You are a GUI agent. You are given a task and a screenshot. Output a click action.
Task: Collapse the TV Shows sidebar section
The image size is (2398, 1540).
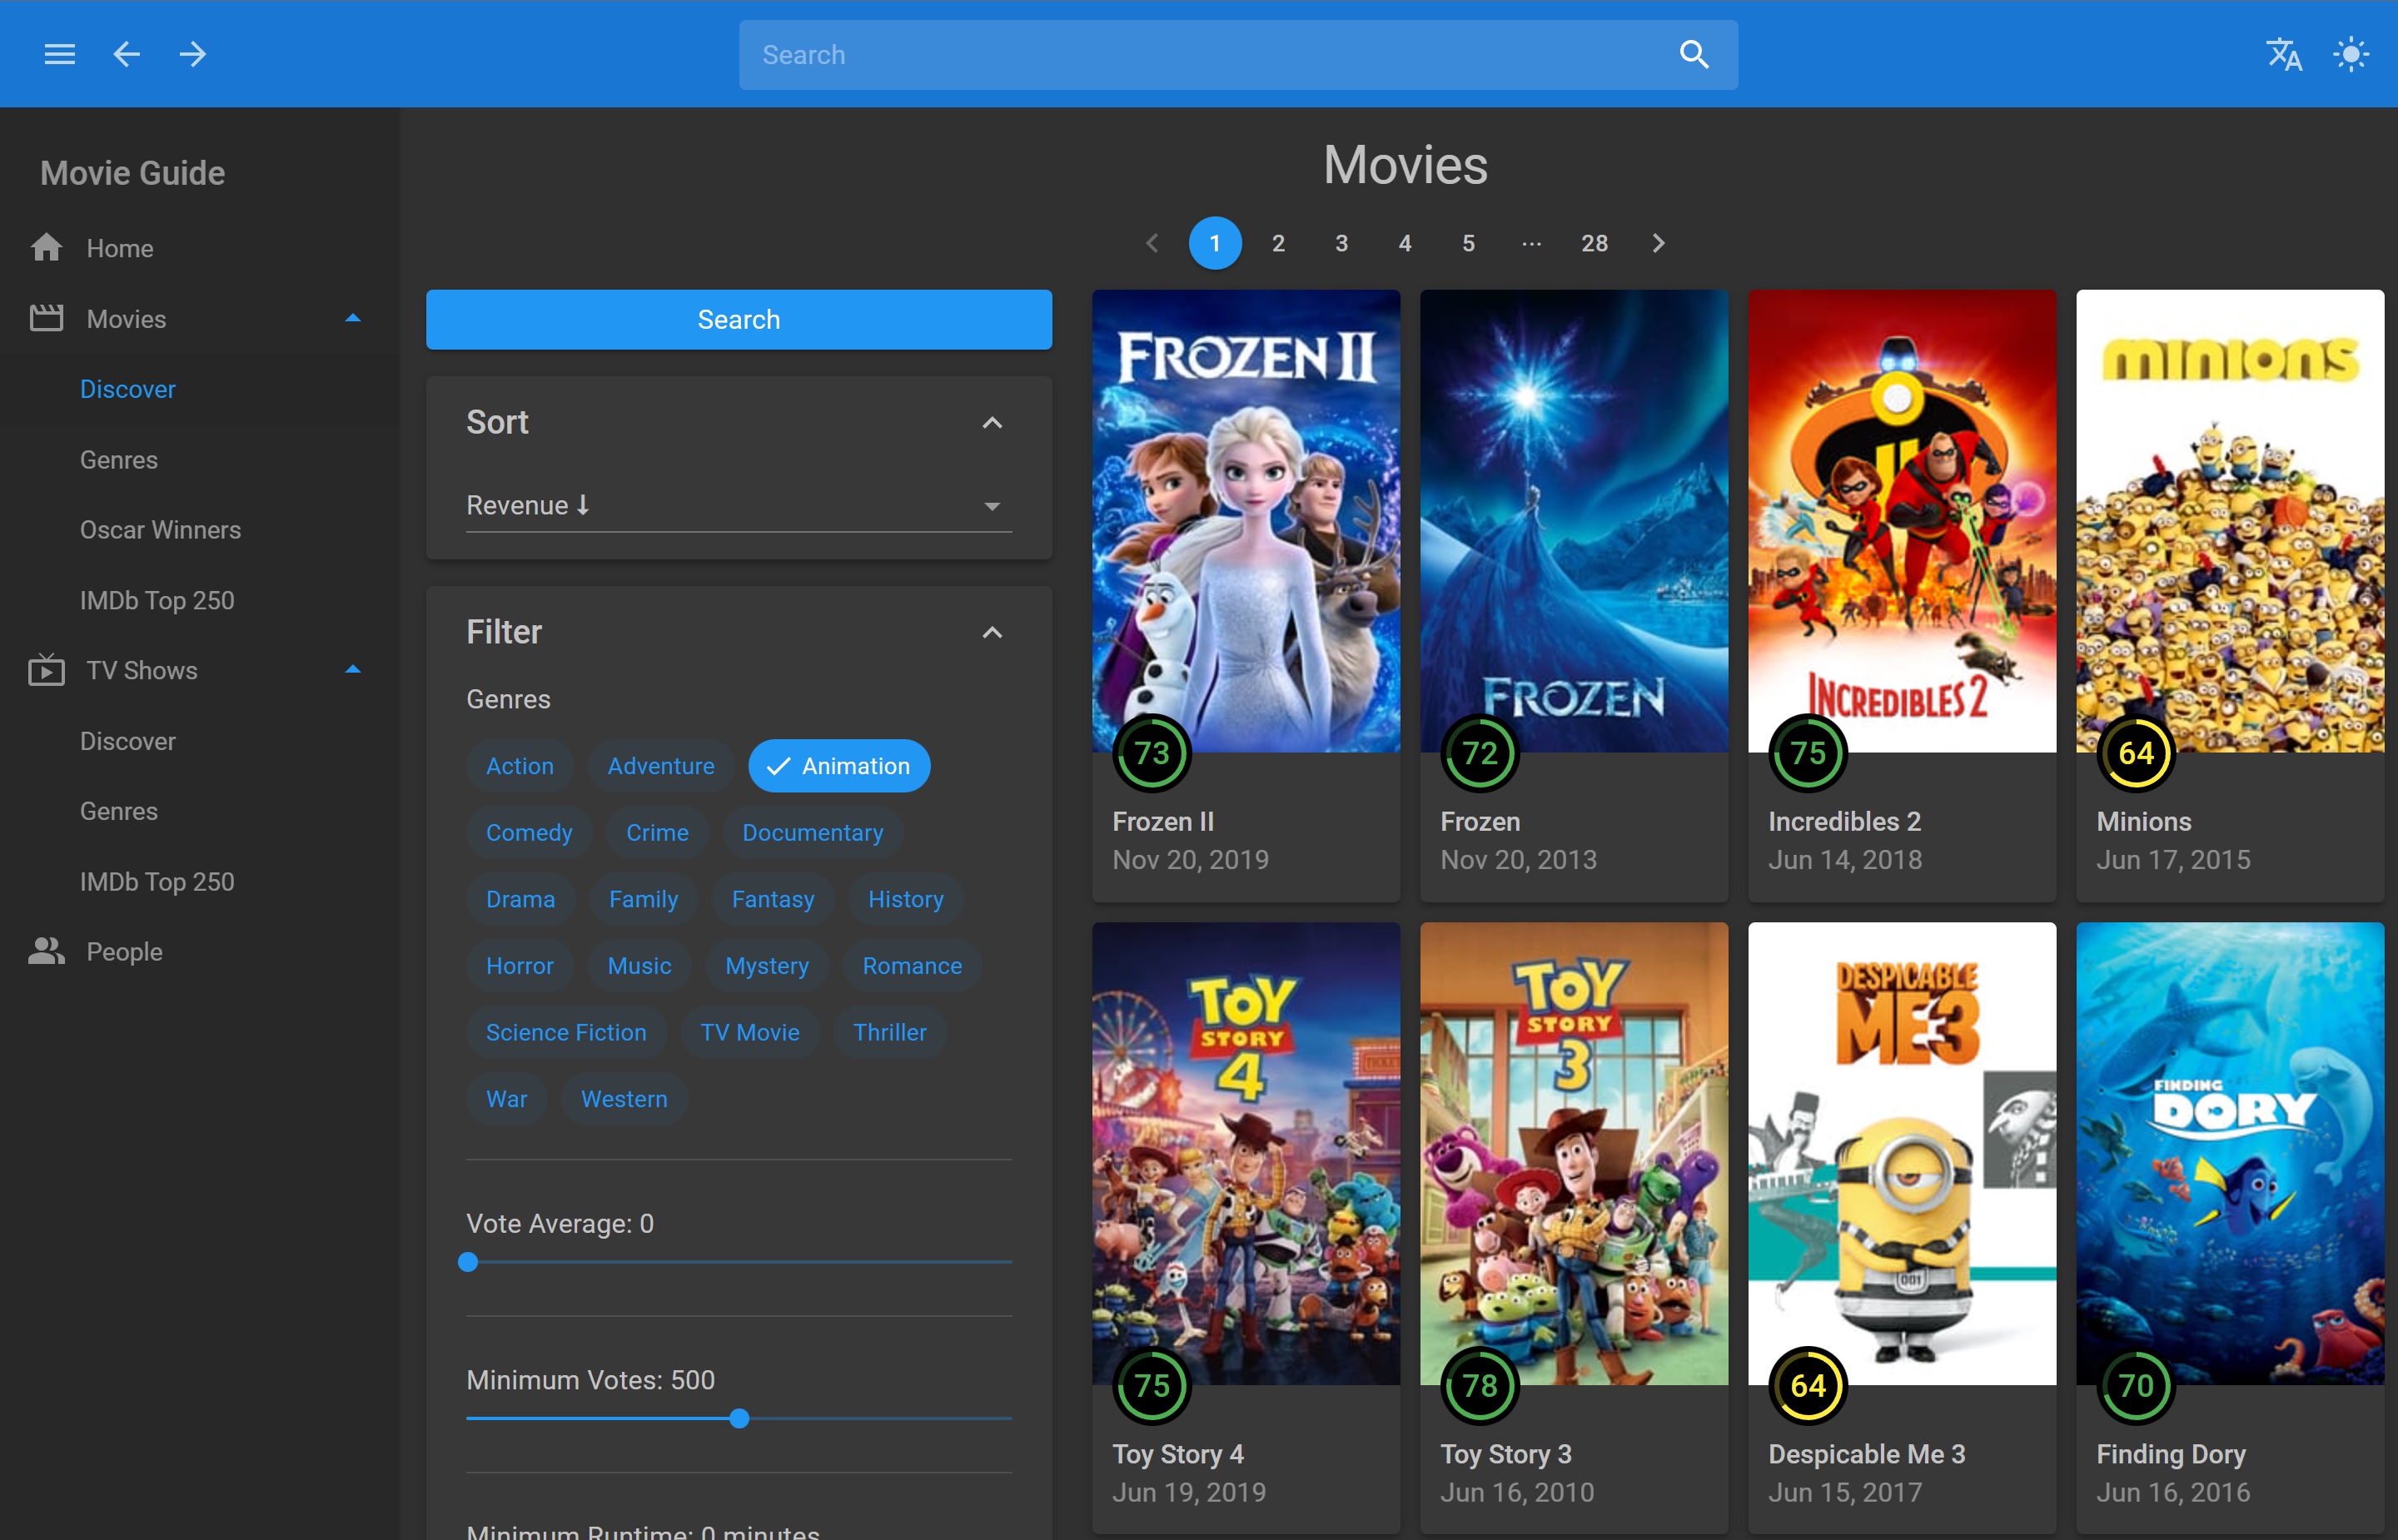(352, 670)
